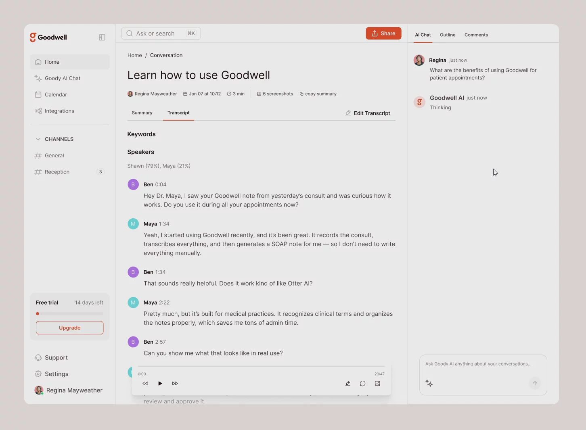Click the Conversation breadcrumb
The image size is (586, 430).
point(166,55)
